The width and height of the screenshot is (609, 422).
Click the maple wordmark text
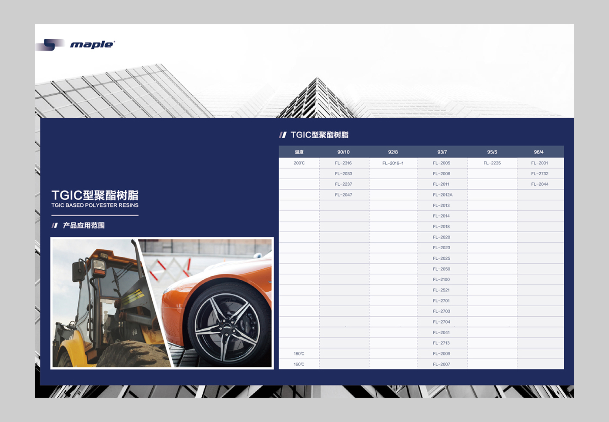(92, 44)
